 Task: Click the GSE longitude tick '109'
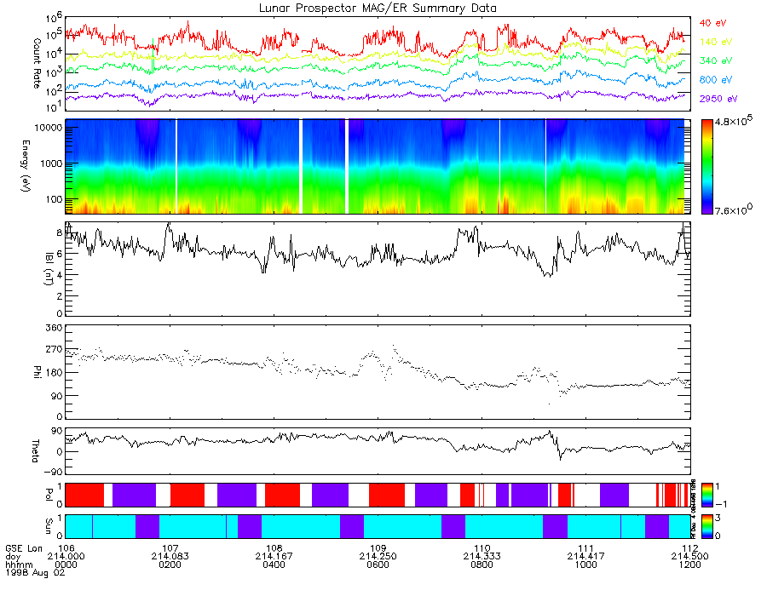378,548
